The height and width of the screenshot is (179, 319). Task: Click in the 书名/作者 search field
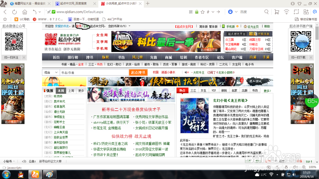94,73
